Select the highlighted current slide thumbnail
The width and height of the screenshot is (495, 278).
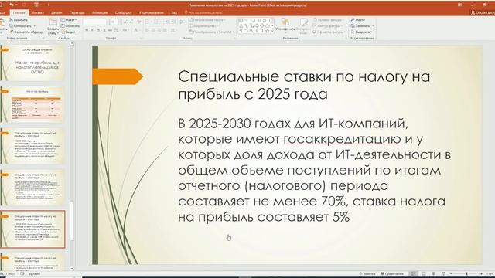point(32,229)
